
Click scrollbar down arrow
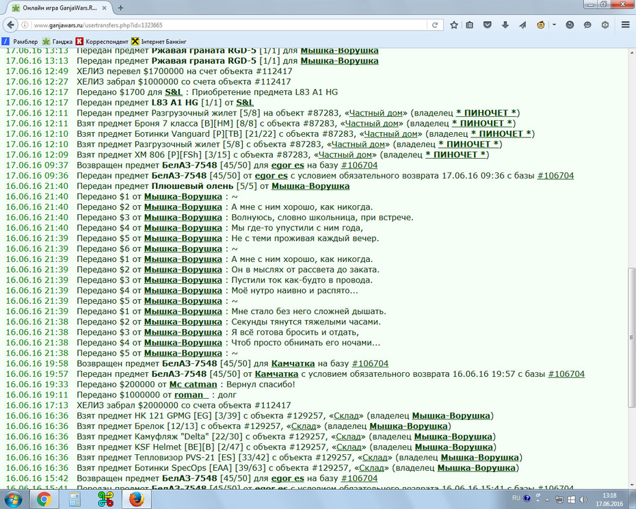(632, 485)
